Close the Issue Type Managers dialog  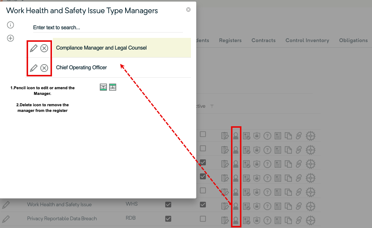pyautogui.click(x=188, y=10)
